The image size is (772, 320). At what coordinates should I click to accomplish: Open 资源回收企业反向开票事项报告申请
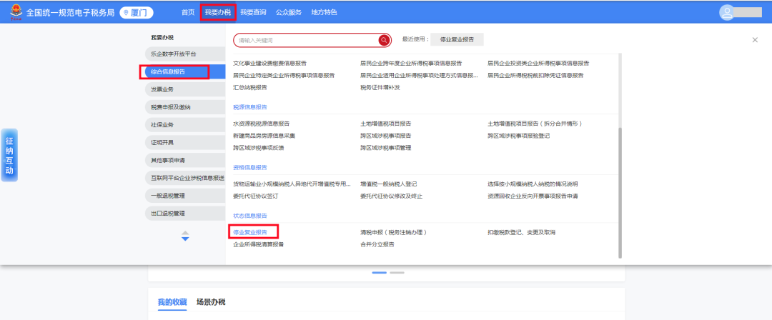(533, 196)
